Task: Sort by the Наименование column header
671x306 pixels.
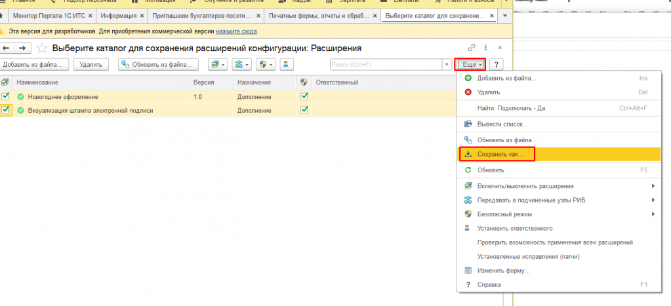Action: click(102, 82)
